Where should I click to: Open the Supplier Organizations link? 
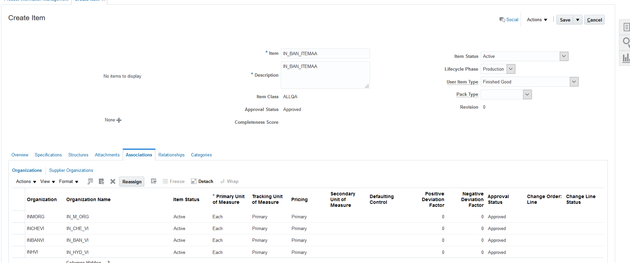pyautogui.click(x=71, y=171)
